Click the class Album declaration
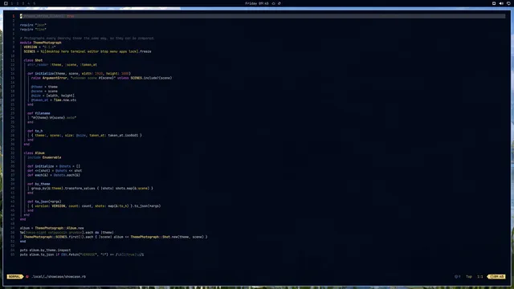Viewport: 514px width, 289px height. click(x=34, y=153)
